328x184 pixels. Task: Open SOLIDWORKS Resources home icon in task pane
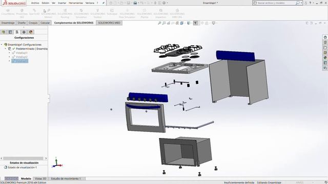(325, 37)
